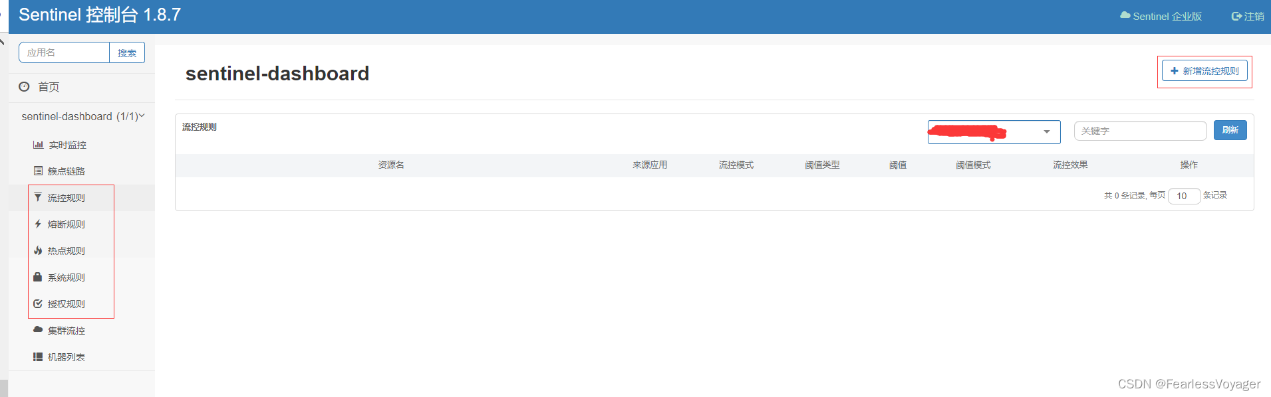Click the page size field showing 10

[x=1184, y=196]
